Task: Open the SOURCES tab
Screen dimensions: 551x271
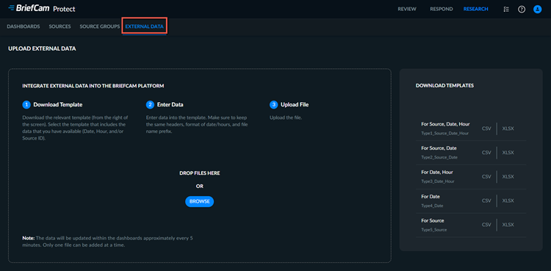Action: click(x=60, y=26)
